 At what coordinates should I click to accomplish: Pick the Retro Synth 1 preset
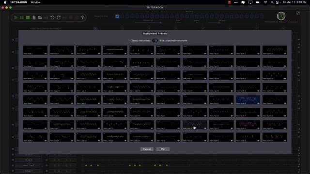pos(221,137)
